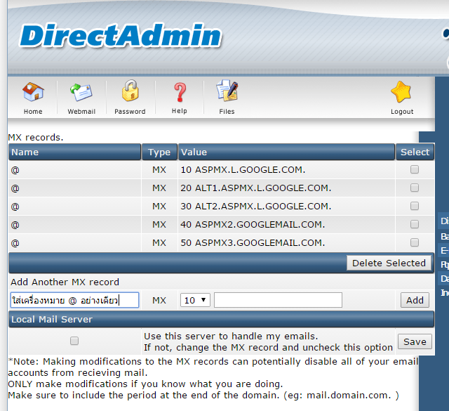
Task: Click the @ name in the ASPMX3.GOOGLEMAIL.COM. row
Action: pyautogui.click(x=15, y=243)
